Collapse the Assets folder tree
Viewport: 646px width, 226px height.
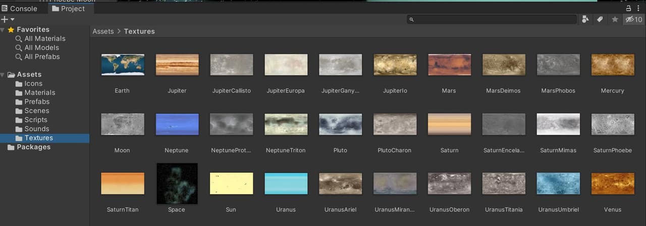3,75
